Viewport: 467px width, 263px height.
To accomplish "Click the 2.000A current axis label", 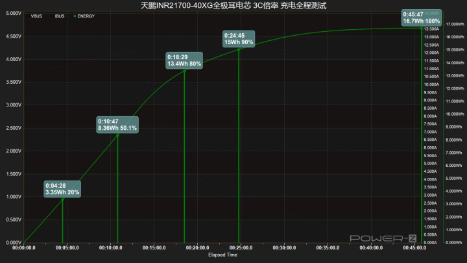I will click(431, 211).
